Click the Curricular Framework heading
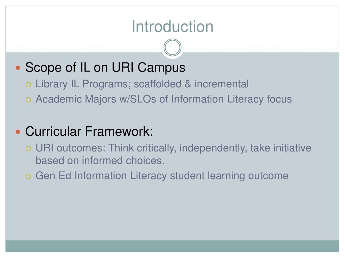This screenshot has height=258, width=345. tap(89, 131)
